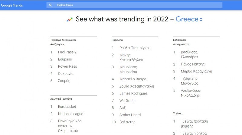Open the Power Pass trend
This screenshot has width=242, height=135.
pos(67,66)
